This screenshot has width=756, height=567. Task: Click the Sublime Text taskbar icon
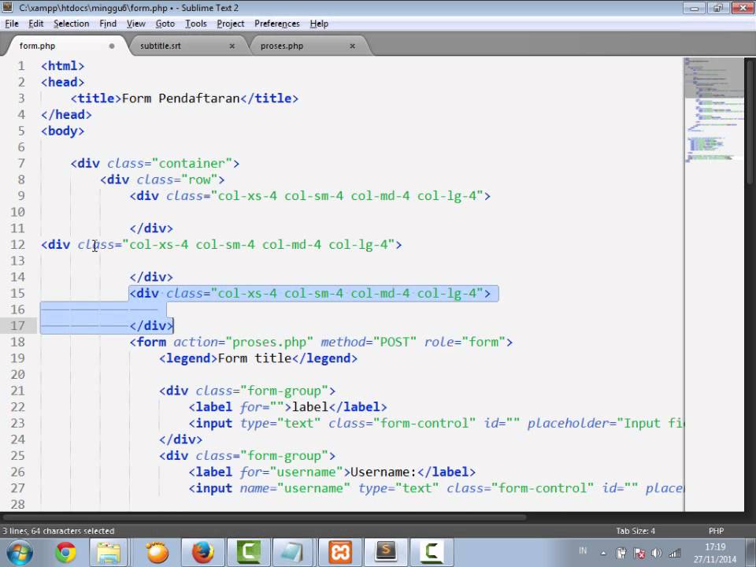coord(386,553)
